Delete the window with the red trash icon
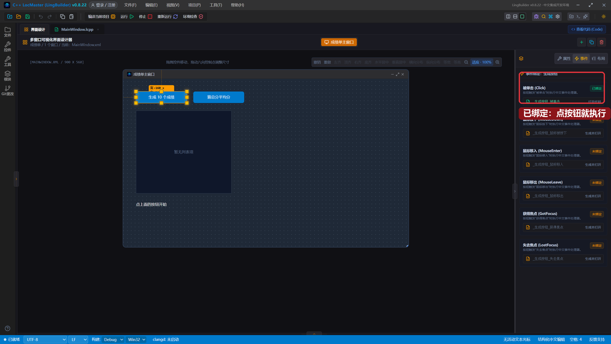This screenshot has width=611, height=344. [x=601, y=42]
